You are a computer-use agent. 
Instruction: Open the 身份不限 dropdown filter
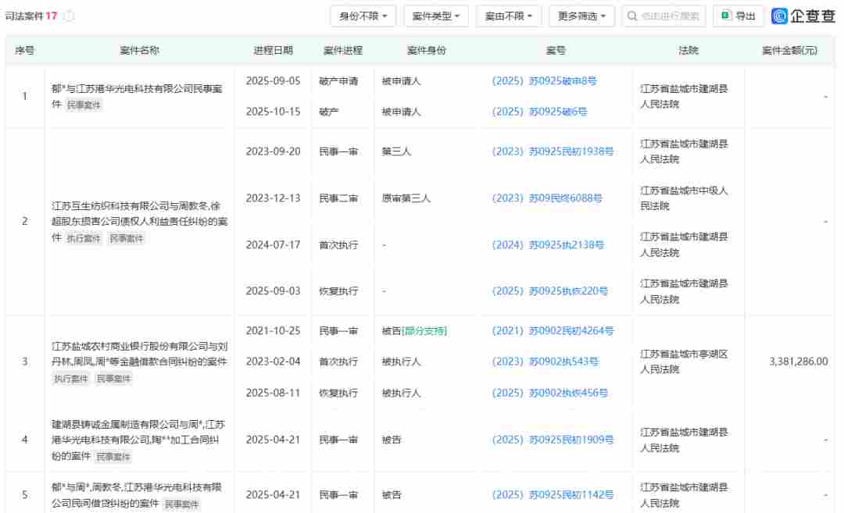coord(363,16)
